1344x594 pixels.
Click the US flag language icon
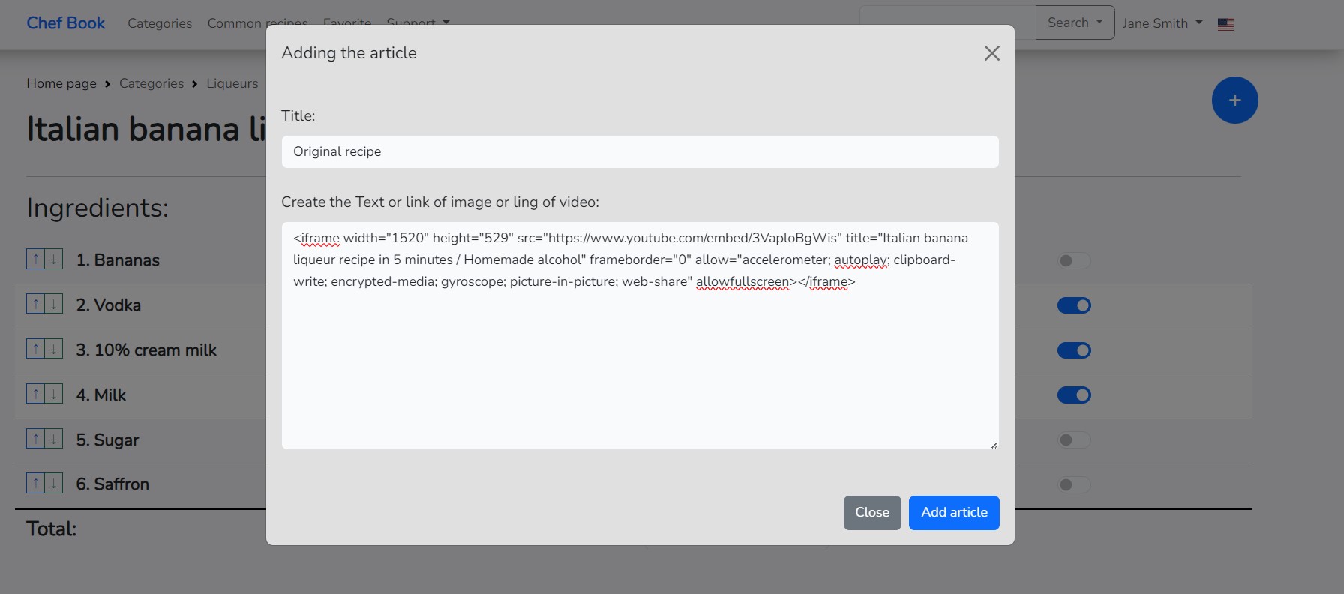[x=1225, y=24]
